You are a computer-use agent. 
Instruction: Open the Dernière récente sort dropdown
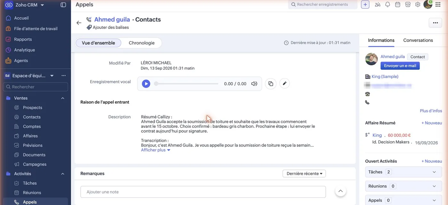tap(304, 174)
